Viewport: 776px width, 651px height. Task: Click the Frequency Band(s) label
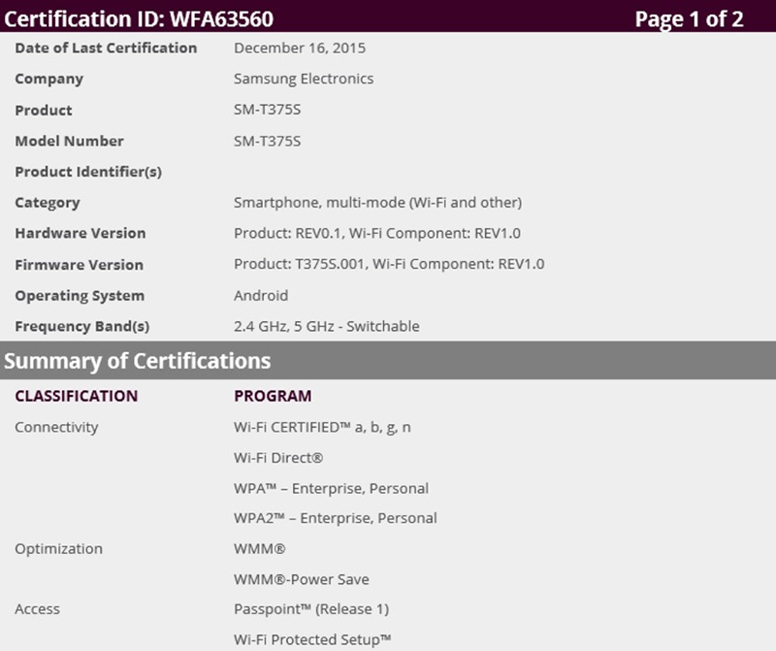coord(82,326)
